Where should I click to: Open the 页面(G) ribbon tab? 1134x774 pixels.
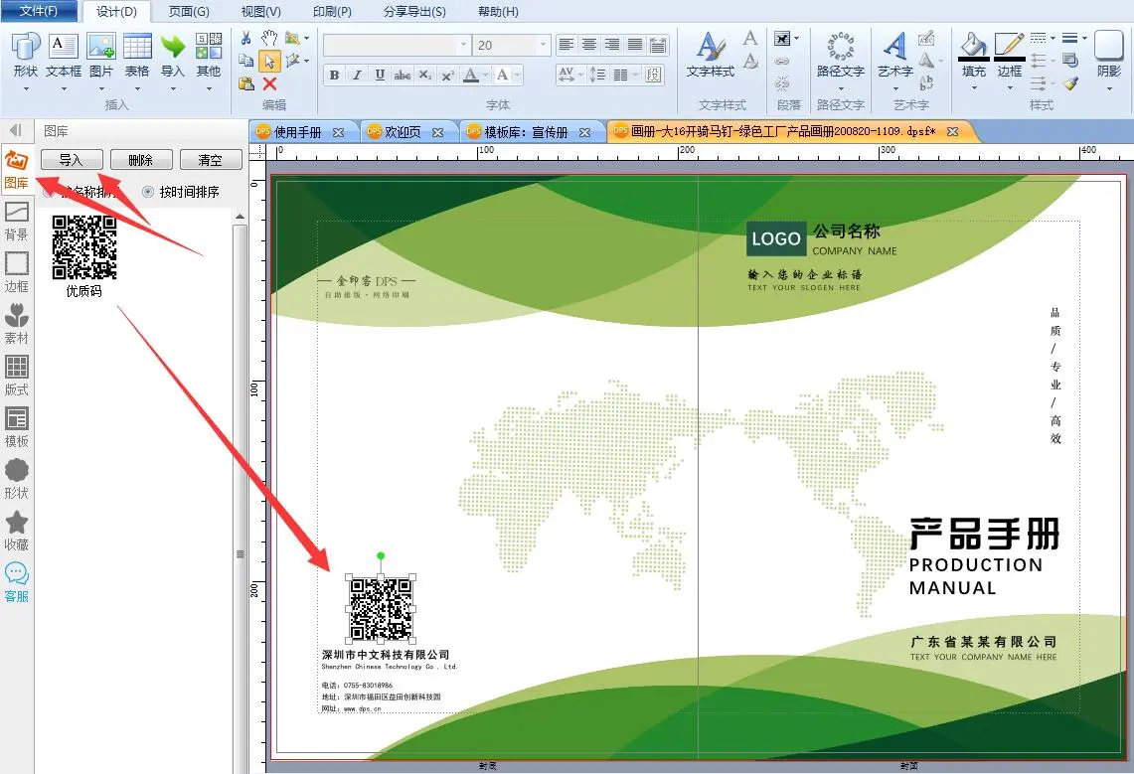189,12
